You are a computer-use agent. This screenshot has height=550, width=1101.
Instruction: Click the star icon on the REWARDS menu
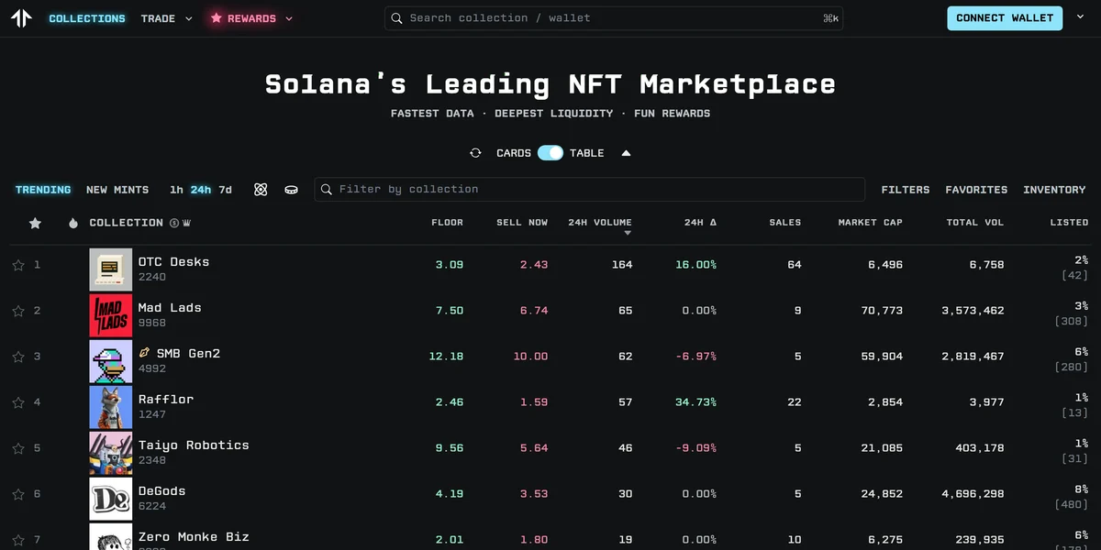coord(217,18)
